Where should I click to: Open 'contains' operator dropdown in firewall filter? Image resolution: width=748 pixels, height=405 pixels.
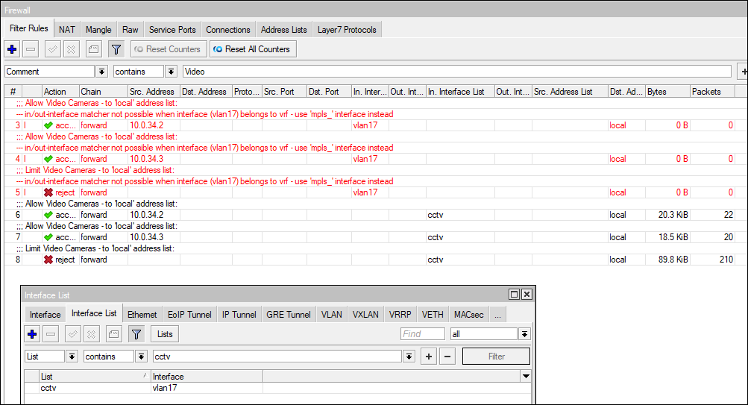pyautogui.click(x=171, y=72)
